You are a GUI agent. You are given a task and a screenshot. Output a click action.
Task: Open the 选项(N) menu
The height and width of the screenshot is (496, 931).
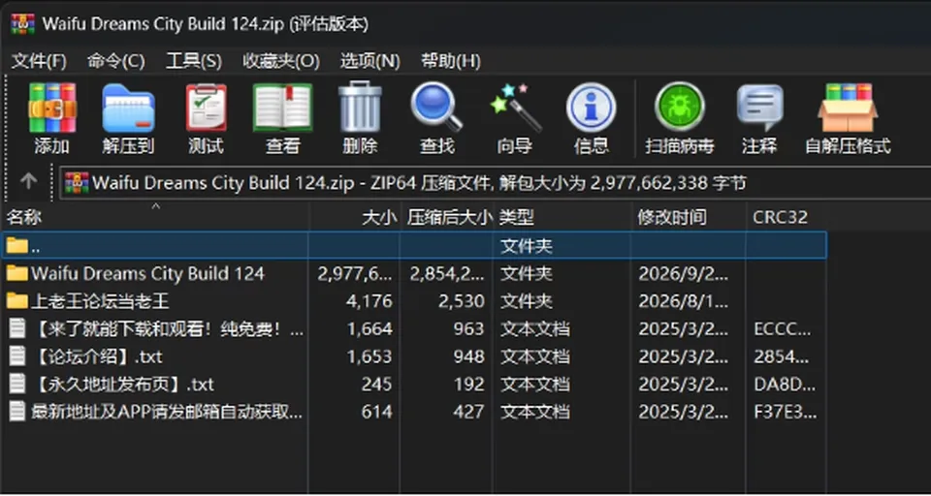(369, 61)
